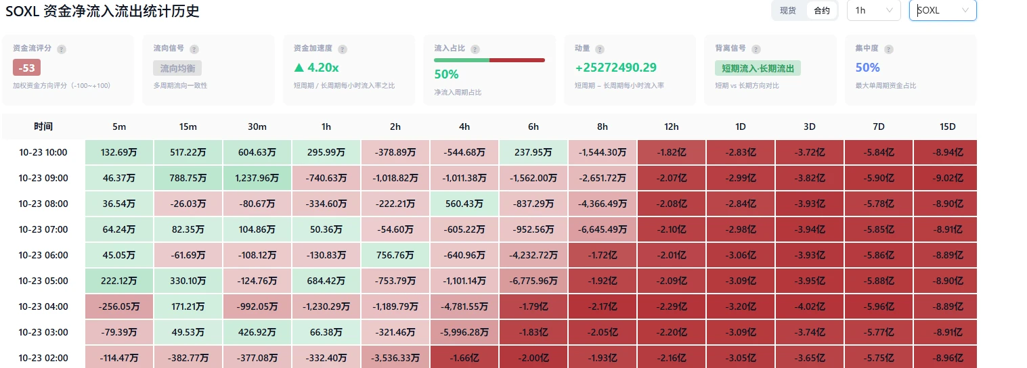Click the -4,781.55万 cell
Viewport: 1027px width, 368px height.
464,306
